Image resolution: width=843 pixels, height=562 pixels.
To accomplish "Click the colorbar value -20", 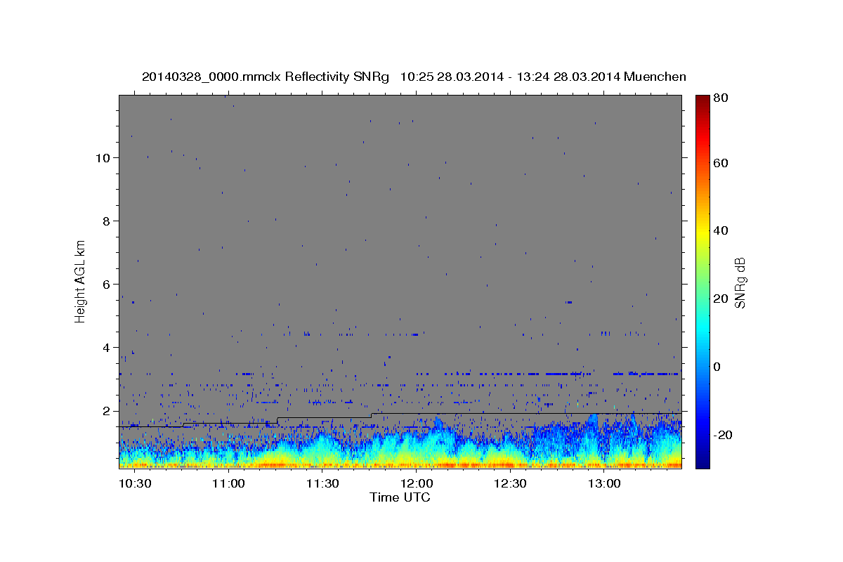I will 724,435.
